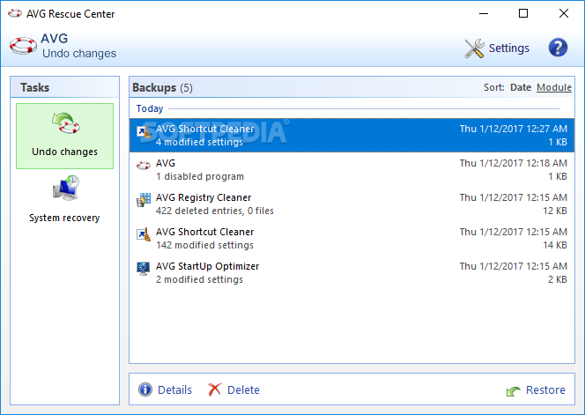Image resolution: width=585 pixels, height=415 pixels.
Task: Click the Today group header
Action: 150,108
